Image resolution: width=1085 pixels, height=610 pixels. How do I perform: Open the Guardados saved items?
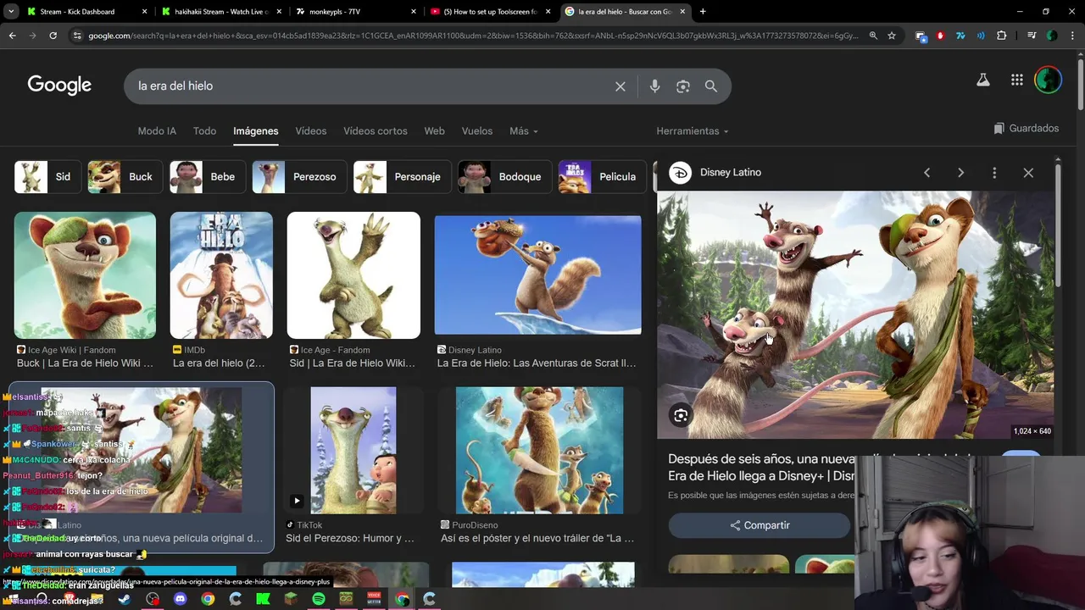(x=1027, y=129)
